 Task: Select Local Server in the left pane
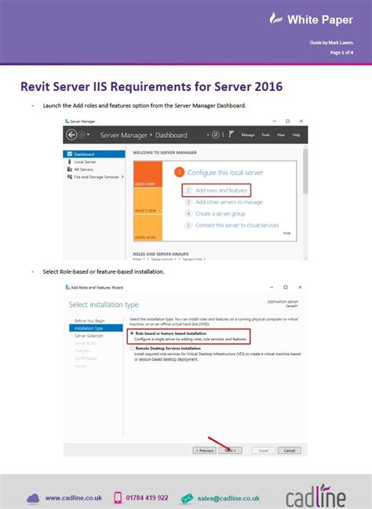[85, 162]
